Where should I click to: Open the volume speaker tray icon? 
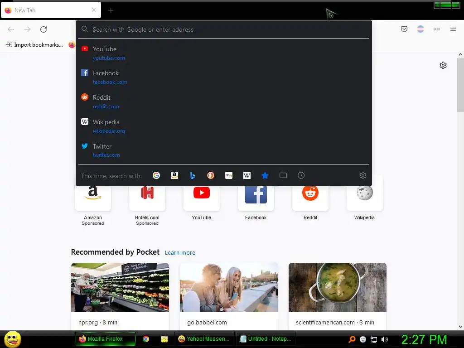[385, 339]
